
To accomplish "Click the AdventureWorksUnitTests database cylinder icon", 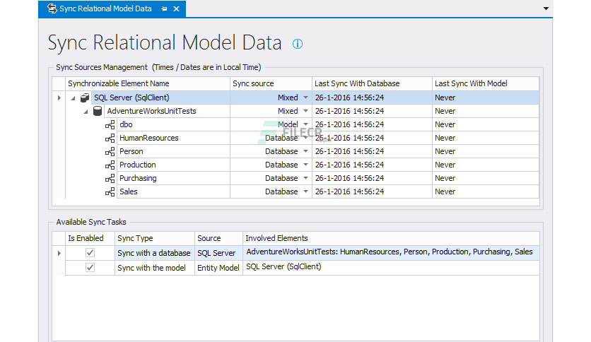I will 98,111.
